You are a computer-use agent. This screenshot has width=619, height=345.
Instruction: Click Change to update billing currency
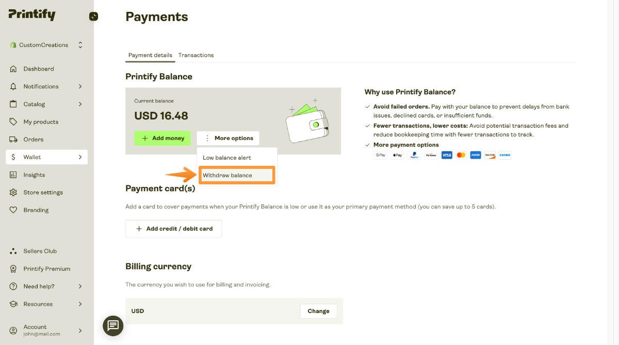[318, 310]
